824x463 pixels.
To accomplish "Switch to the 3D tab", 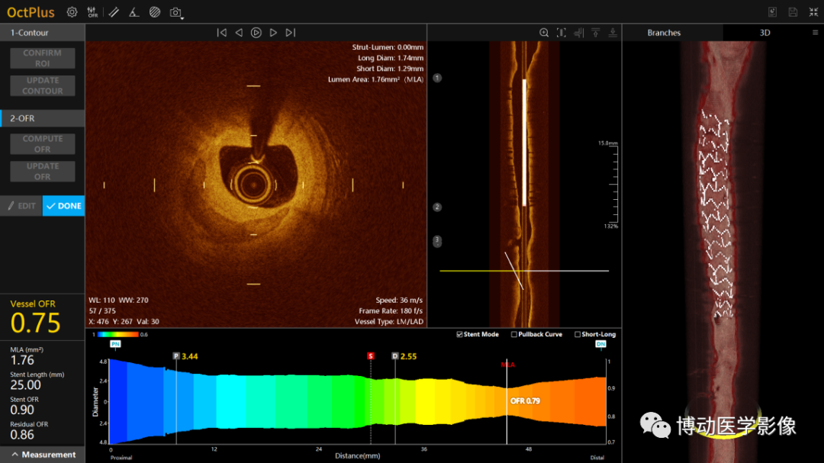I will point(764,33).
